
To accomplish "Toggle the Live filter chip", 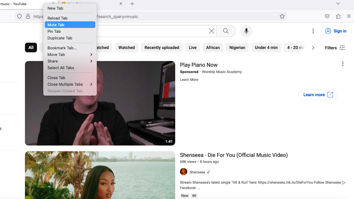I will tap(193, 48).
